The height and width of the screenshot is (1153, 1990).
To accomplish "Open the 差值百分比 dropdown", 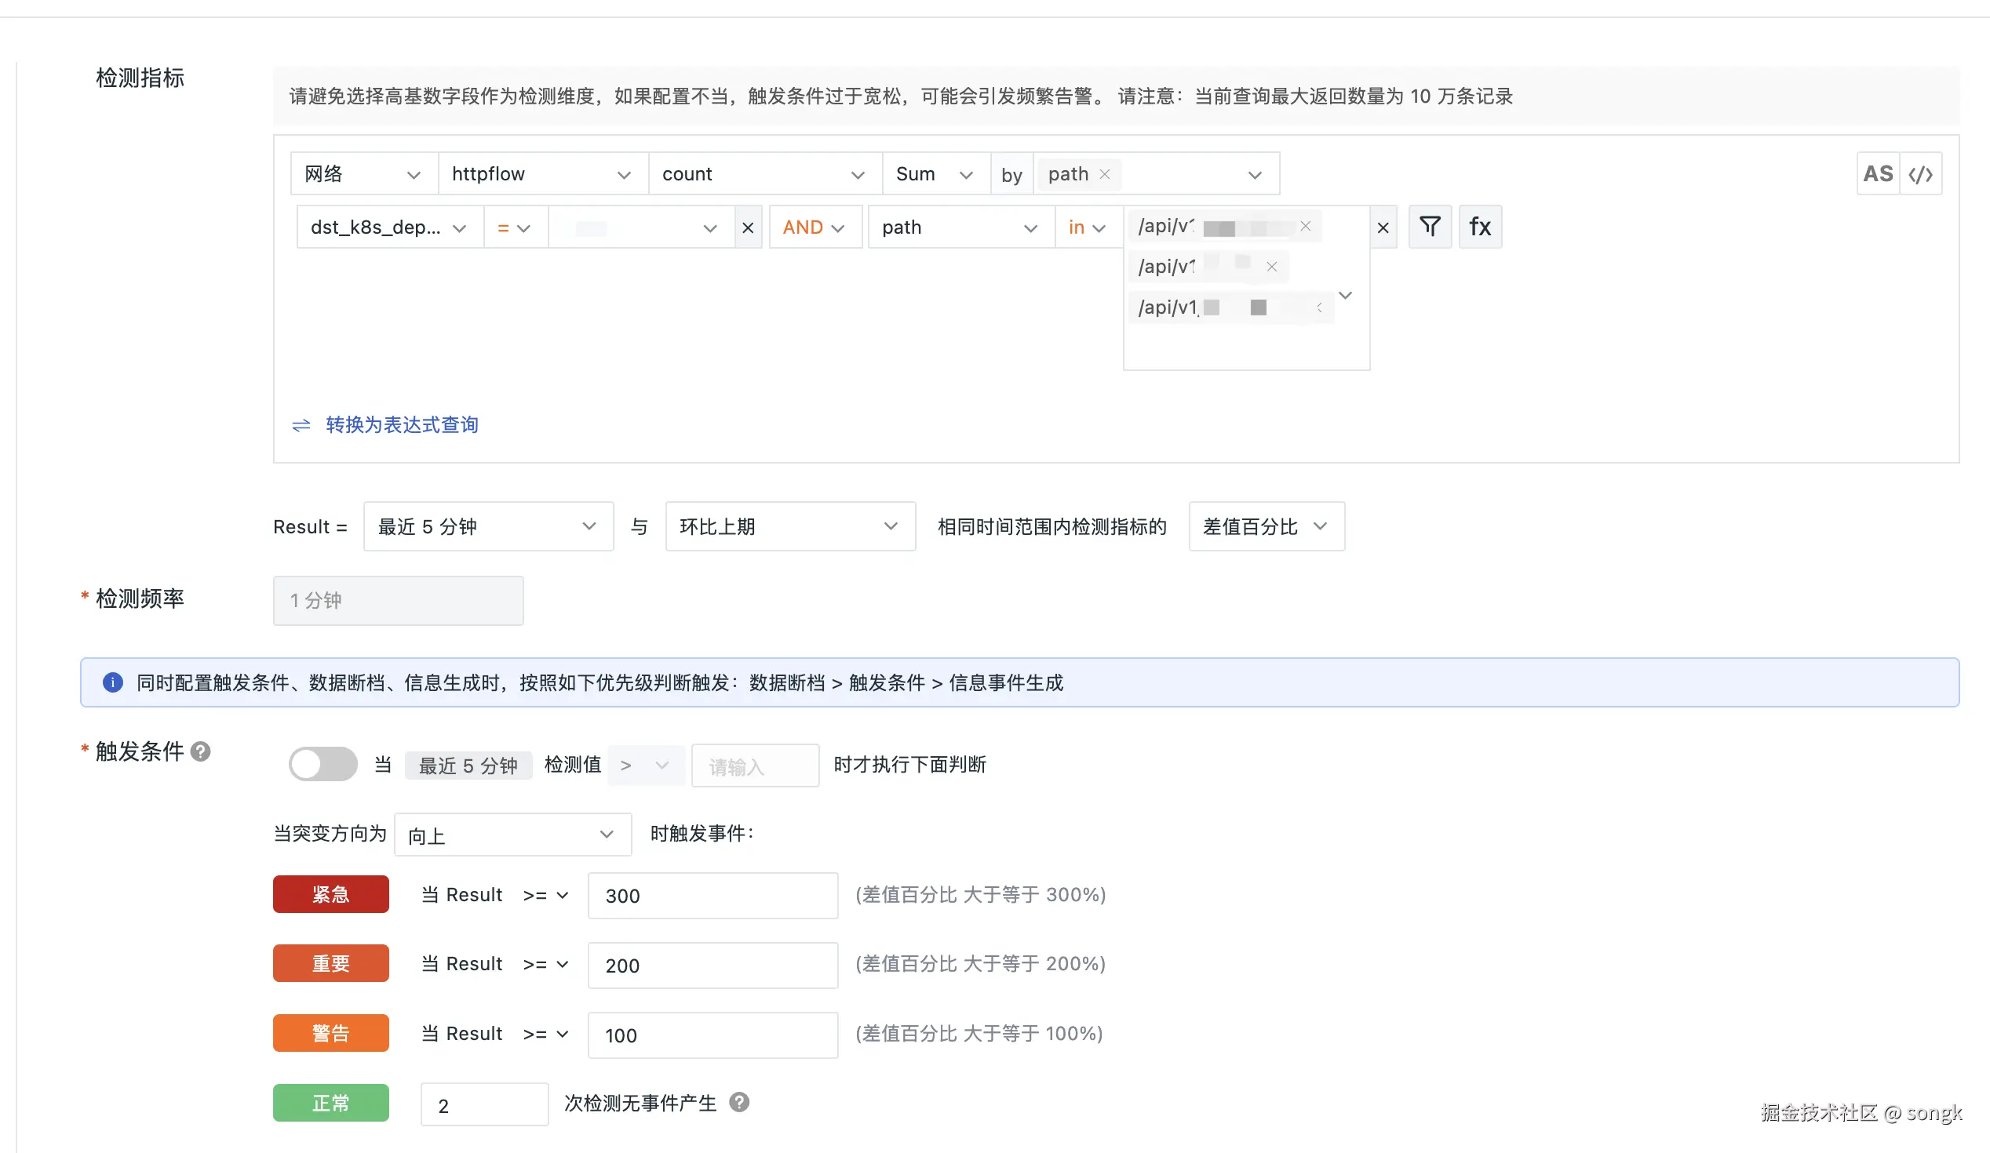I will tap(1265, 526).
